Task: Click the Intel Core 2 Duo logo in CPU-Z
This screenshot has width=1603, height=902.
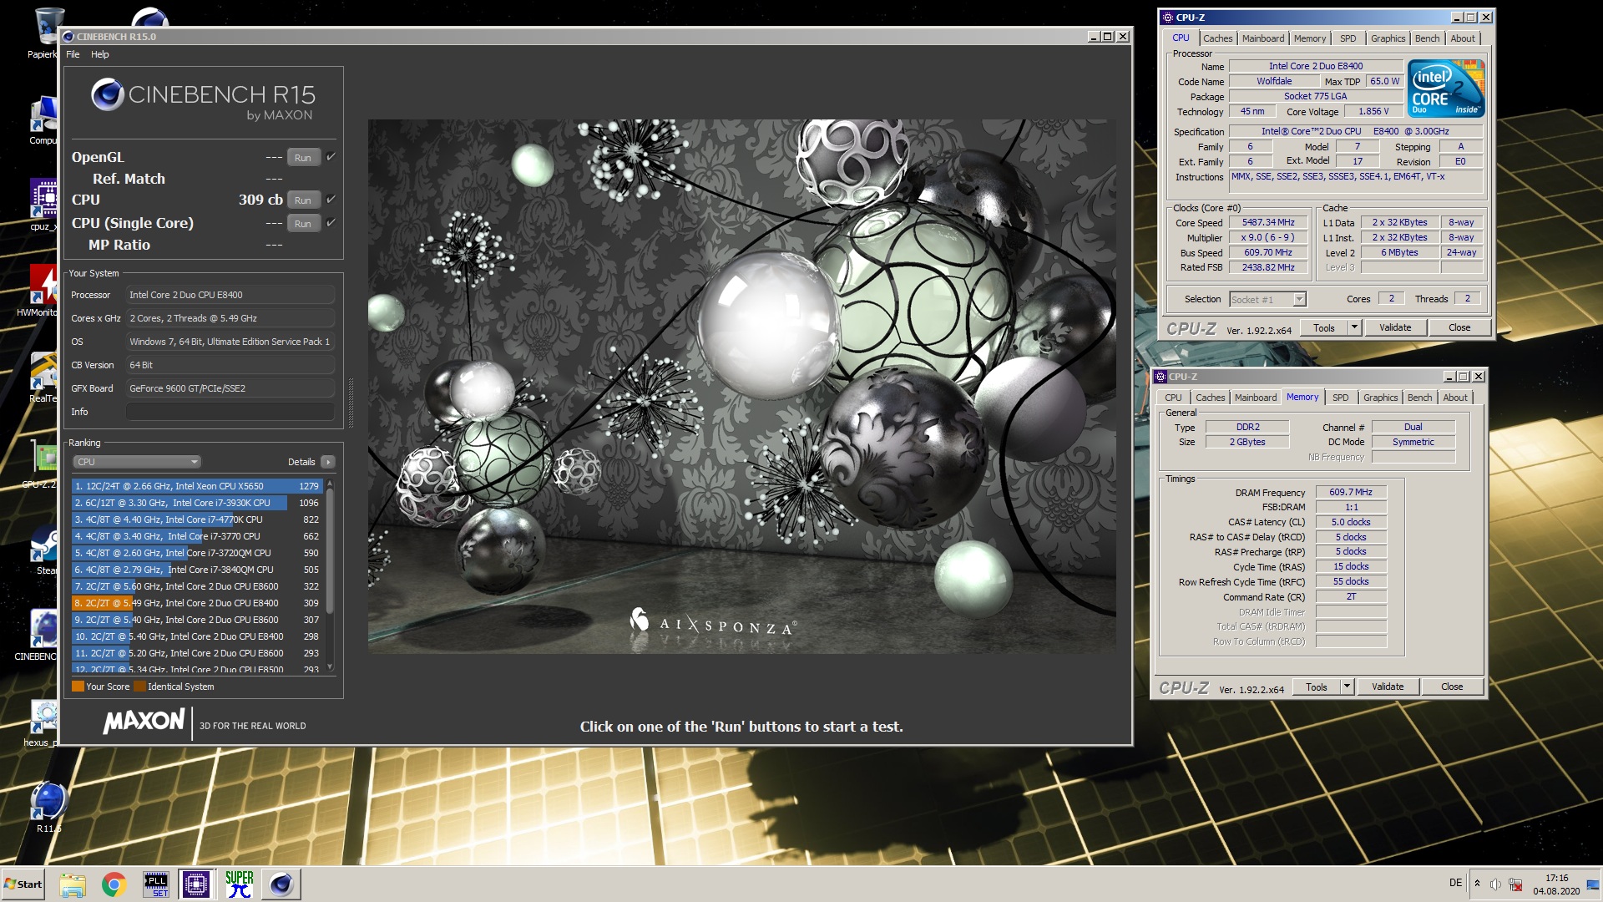Action: 1446,88
